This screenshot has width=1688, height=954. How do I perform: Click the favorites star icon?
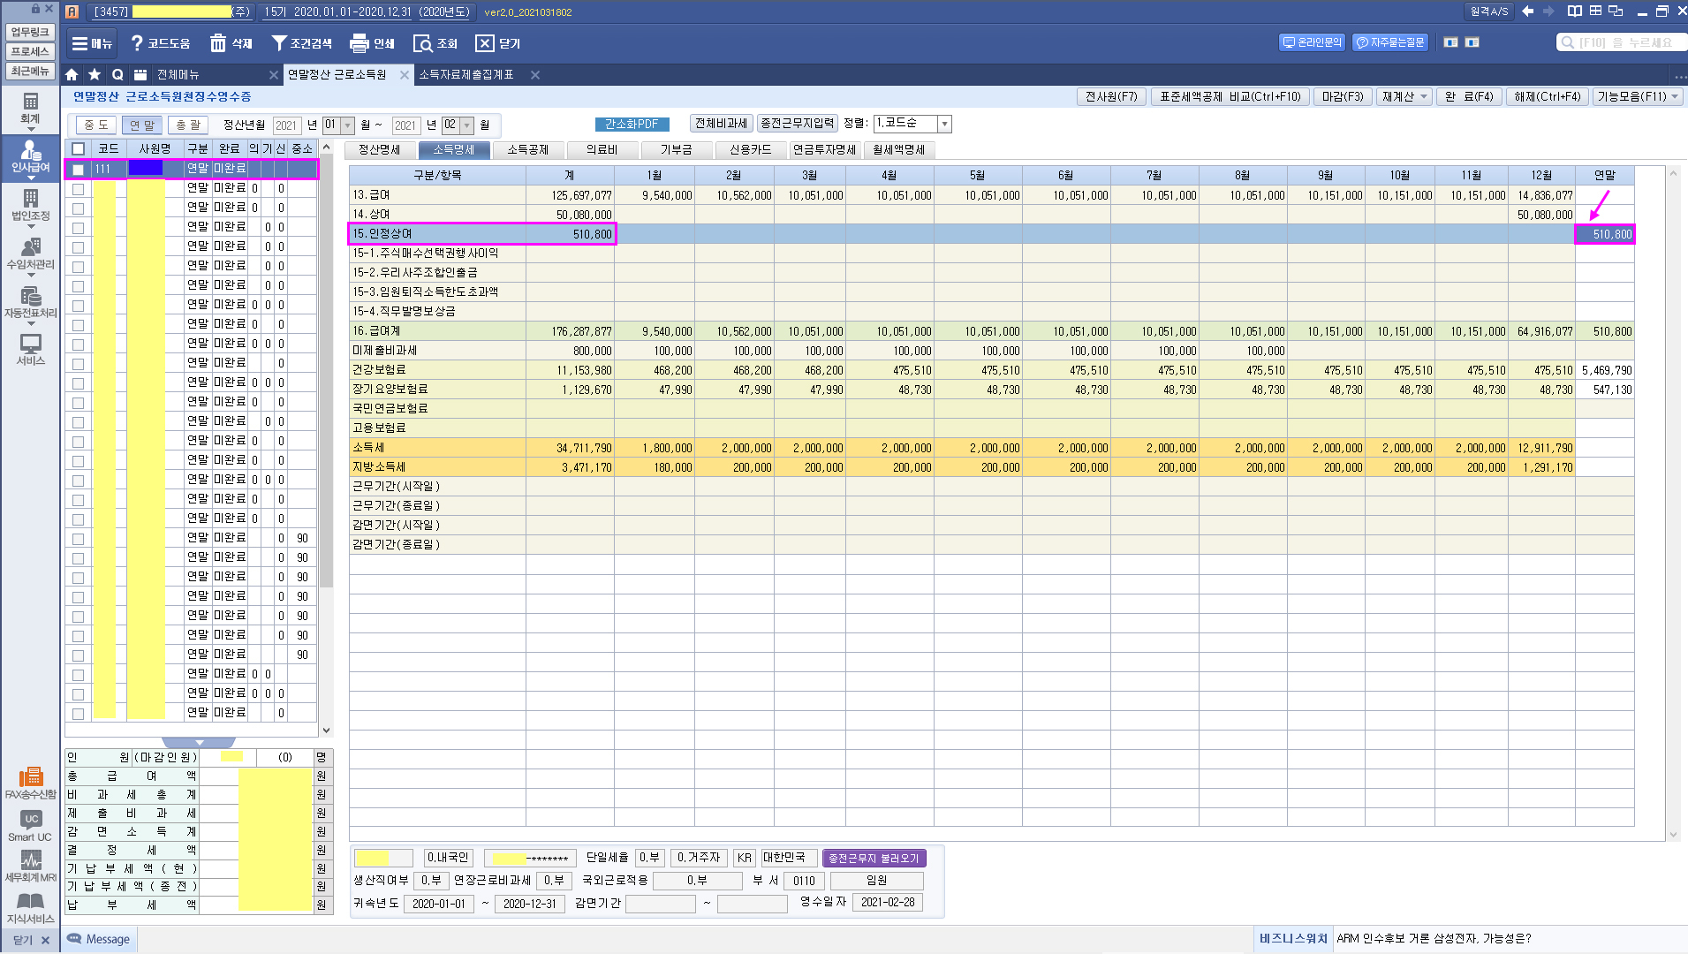[95, 75]
